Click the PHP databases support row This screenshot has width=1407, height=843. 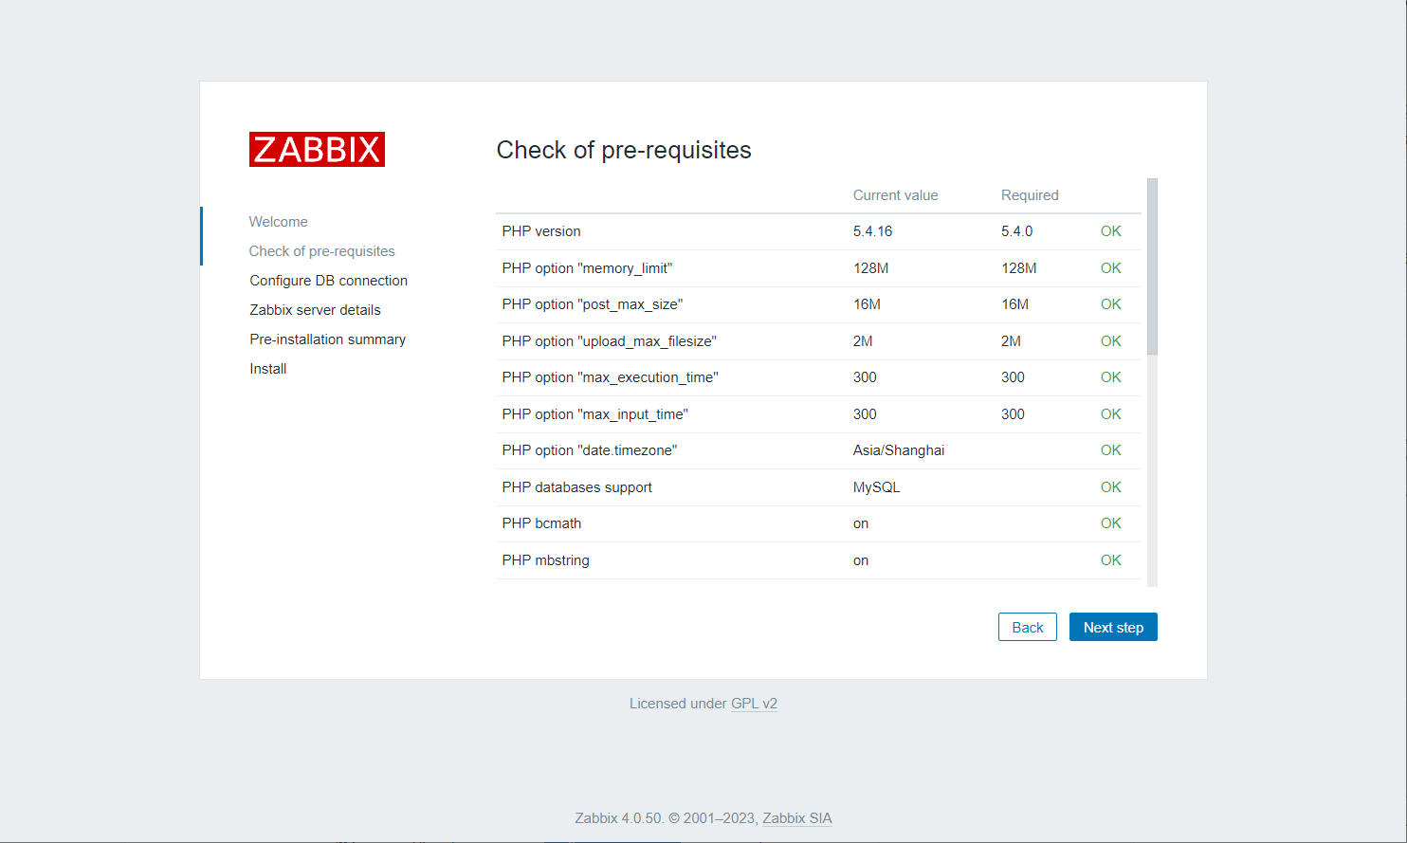pyautogui.click(x=576, y=487)
